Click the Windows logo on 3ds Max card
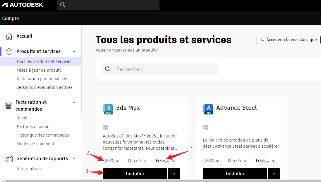Viewport: 321px width, 182px height. click(x=105, y=127)
